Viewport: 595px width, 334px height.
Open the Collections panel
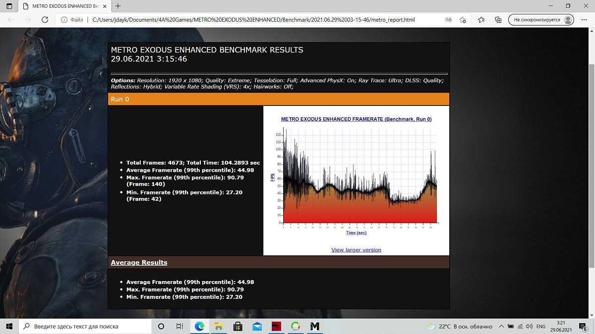coord(498,20)
